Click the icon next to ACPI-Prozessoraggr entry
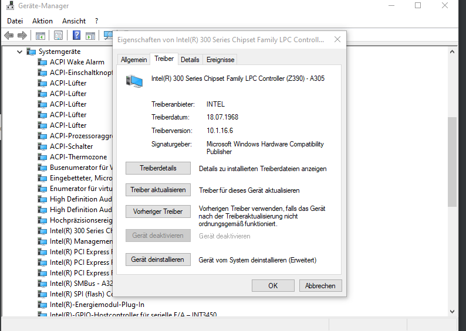466x331 pixels. point(42,136)
